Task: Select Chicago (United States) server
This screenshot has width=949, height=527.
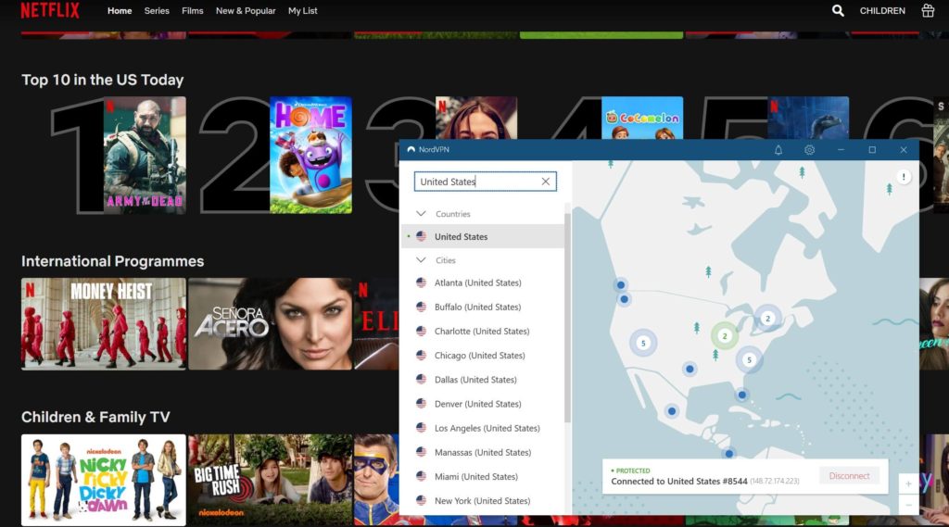Action: 479,356
